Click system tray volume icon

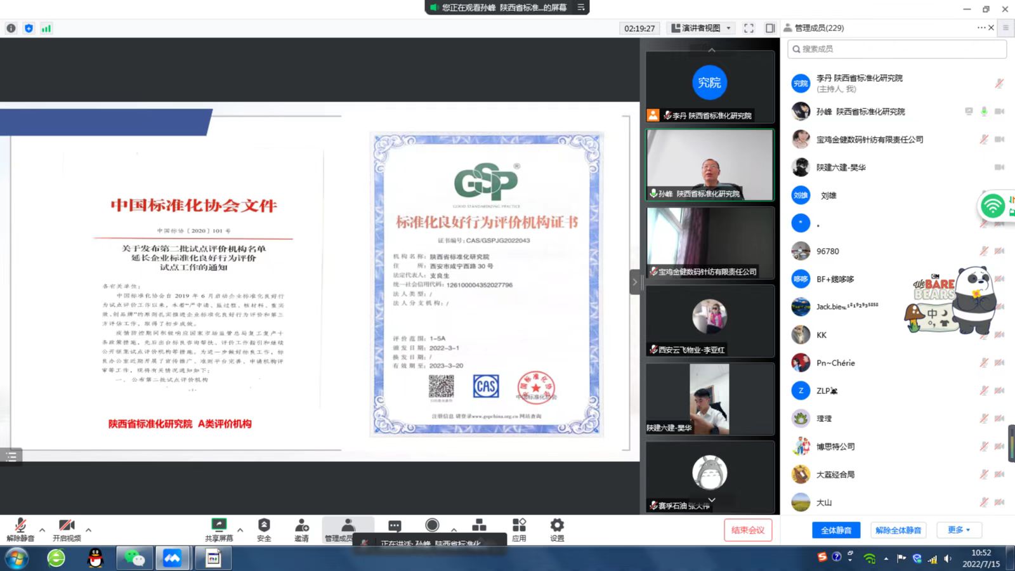coord(948,558)
